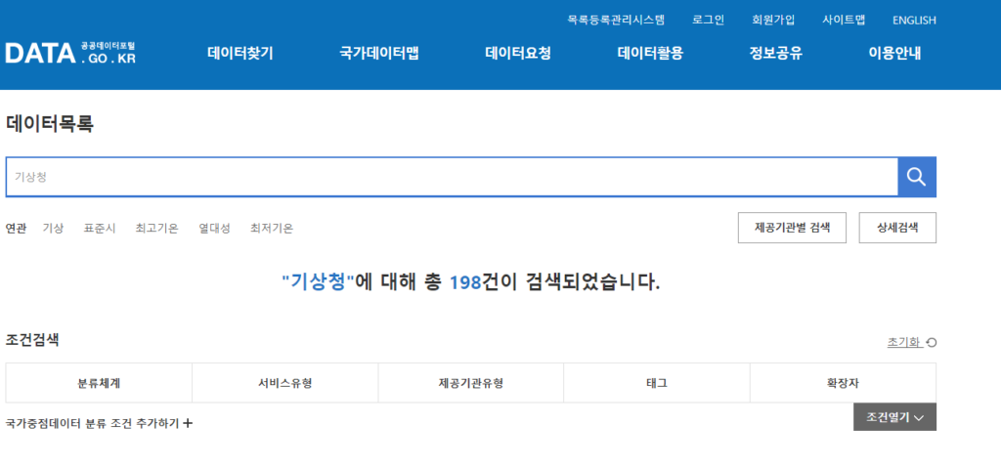
Task: Focus the 기상청 search input field
Action: (452, 177)
